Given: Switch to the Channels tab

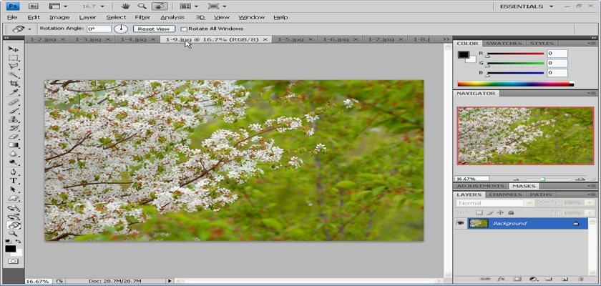Looking at the screenshot, I should [x=506, y=194].
